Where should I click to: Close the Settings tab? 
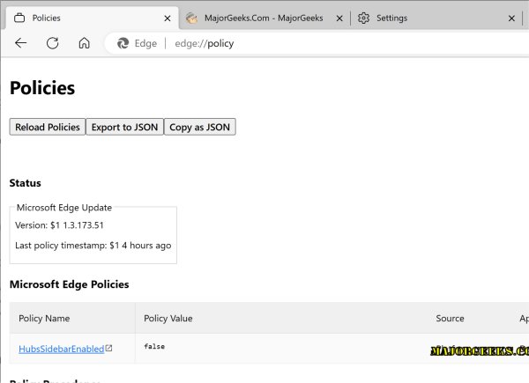coord(511,18)
